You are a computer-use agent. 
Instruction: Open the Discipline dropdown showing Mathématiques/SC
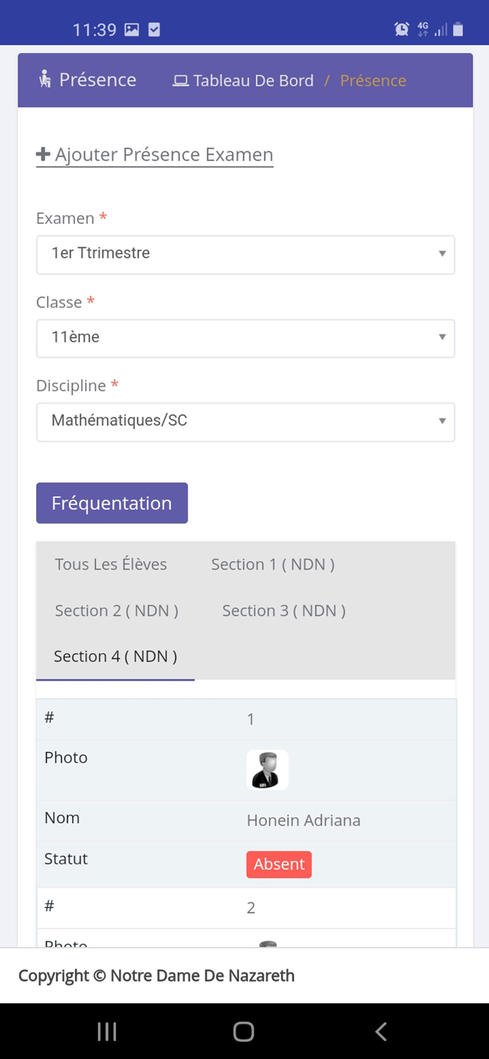point(246,421)
